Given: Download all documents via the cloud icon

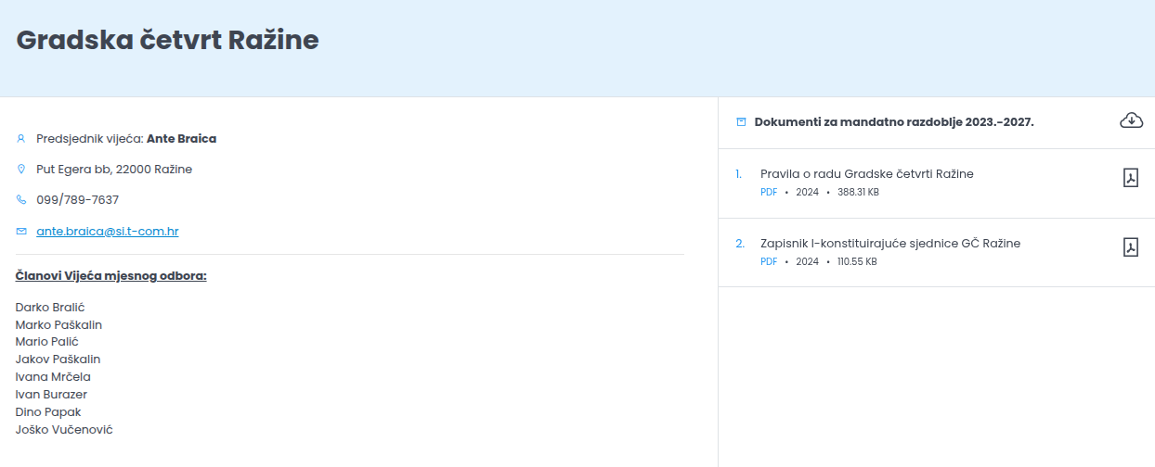Looking at the screenshot, I should pyautogui.click(x=1131, y=120).
